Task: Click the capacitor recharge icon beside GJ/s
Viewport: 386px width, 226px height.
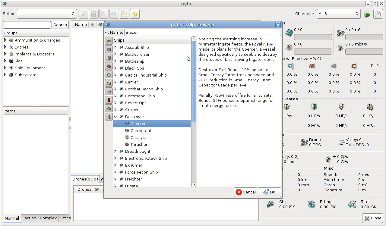Action: [328, 159]
